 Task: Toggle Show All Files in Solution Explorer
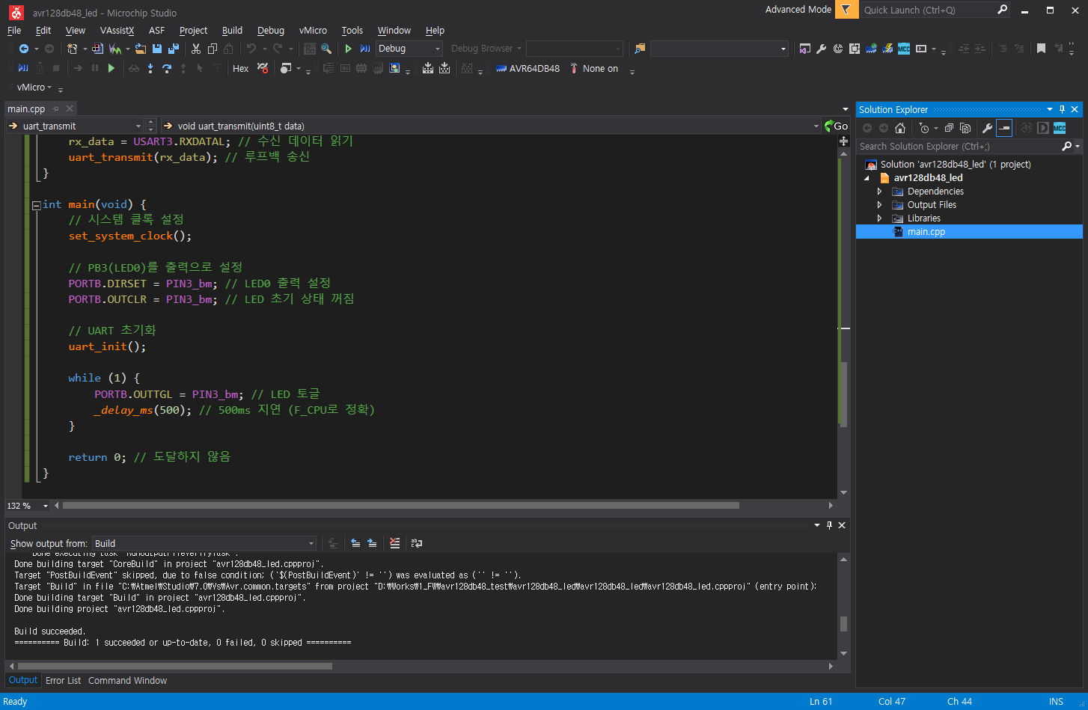tap(965, 128)
